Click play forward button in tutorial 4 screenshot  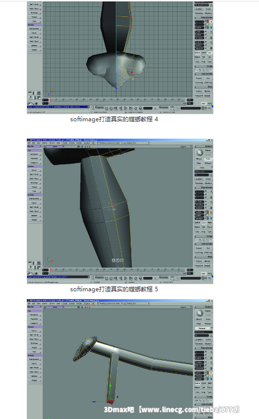126,108
